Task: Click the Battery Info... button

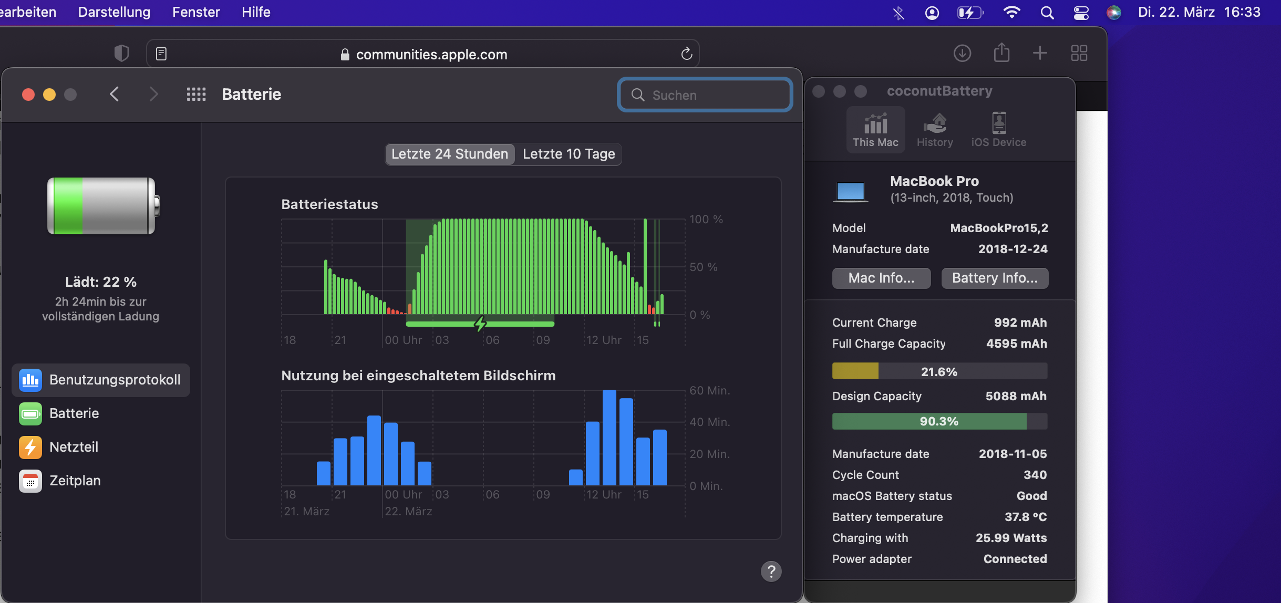Action: pos(995,278)
